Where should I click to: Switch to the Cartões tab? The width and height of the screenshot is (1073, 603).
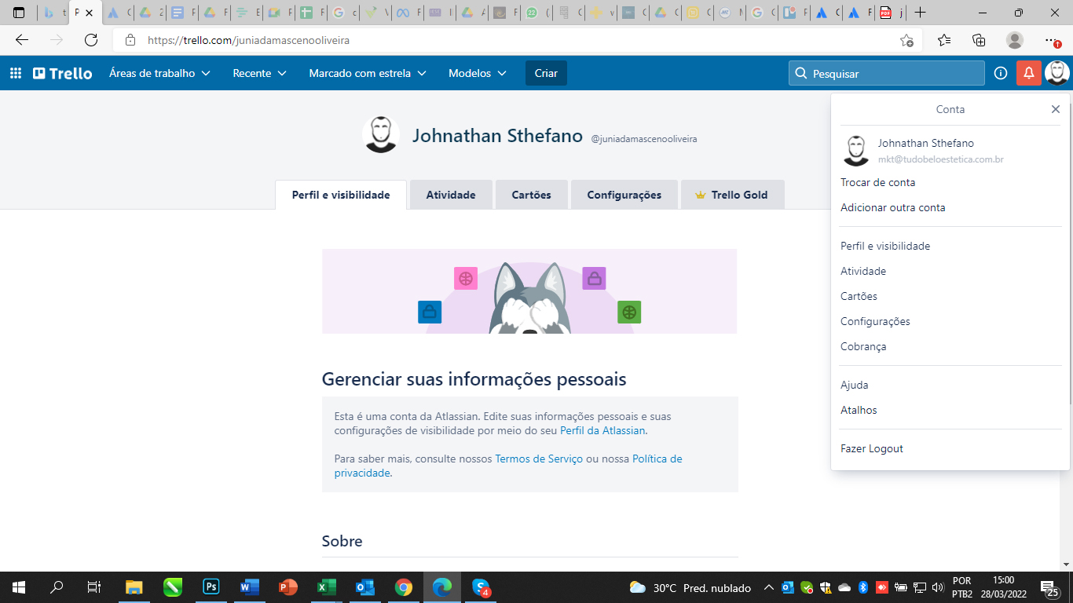pos(532,195)
